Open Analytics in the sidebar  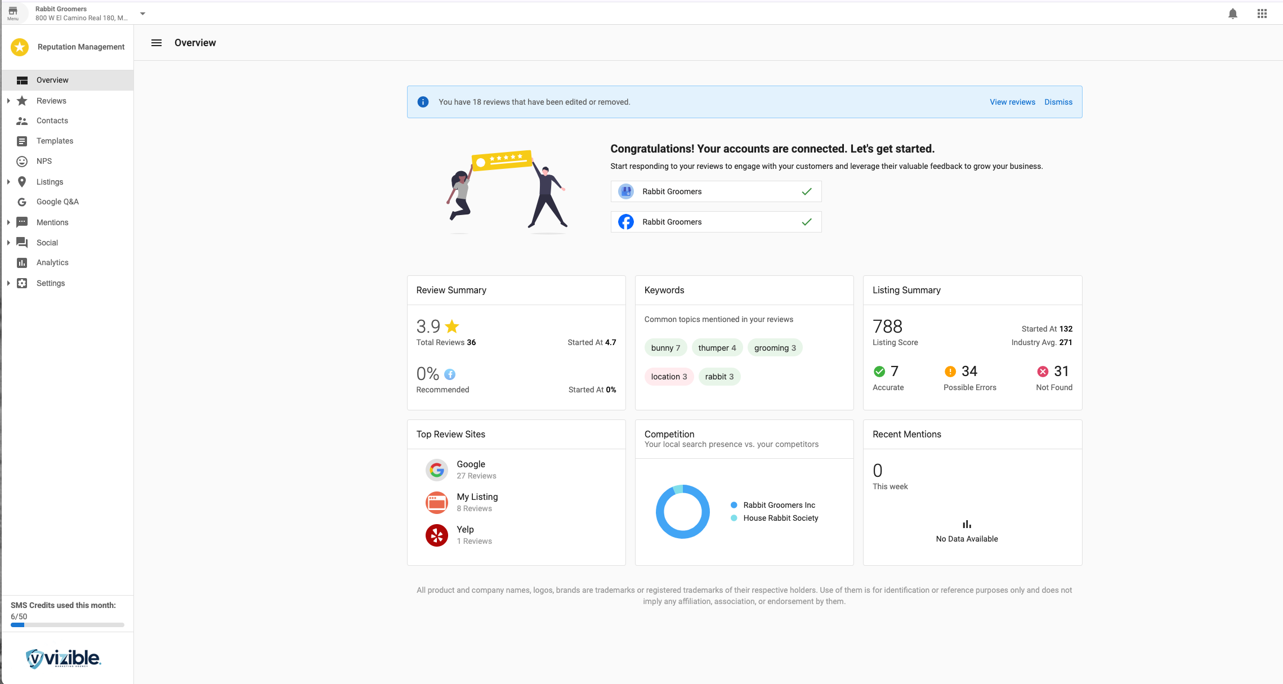point(52,262)
